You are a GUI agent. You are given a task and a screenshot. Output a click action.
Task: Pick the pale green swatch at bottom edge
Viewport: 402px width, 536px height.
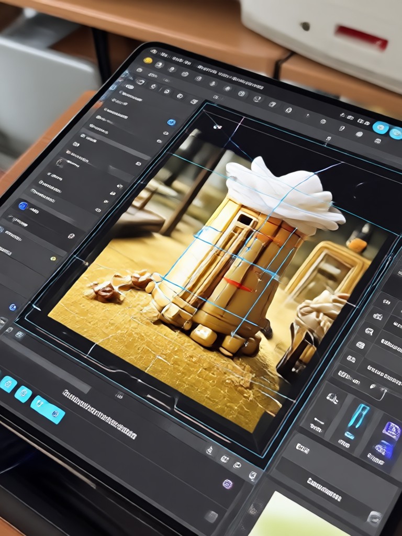pyautogui.click(x=291, y=516)
